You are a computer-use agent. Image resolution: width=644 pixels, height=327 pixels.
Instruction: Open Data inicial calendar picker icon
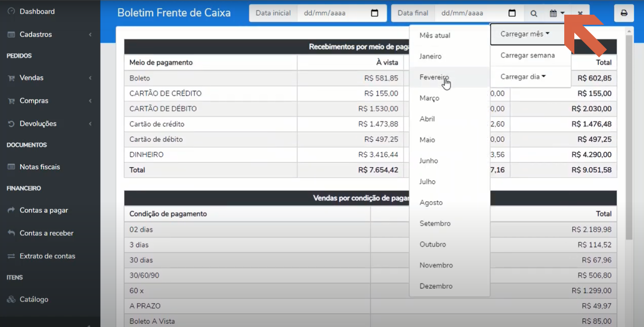coord(374,13)
